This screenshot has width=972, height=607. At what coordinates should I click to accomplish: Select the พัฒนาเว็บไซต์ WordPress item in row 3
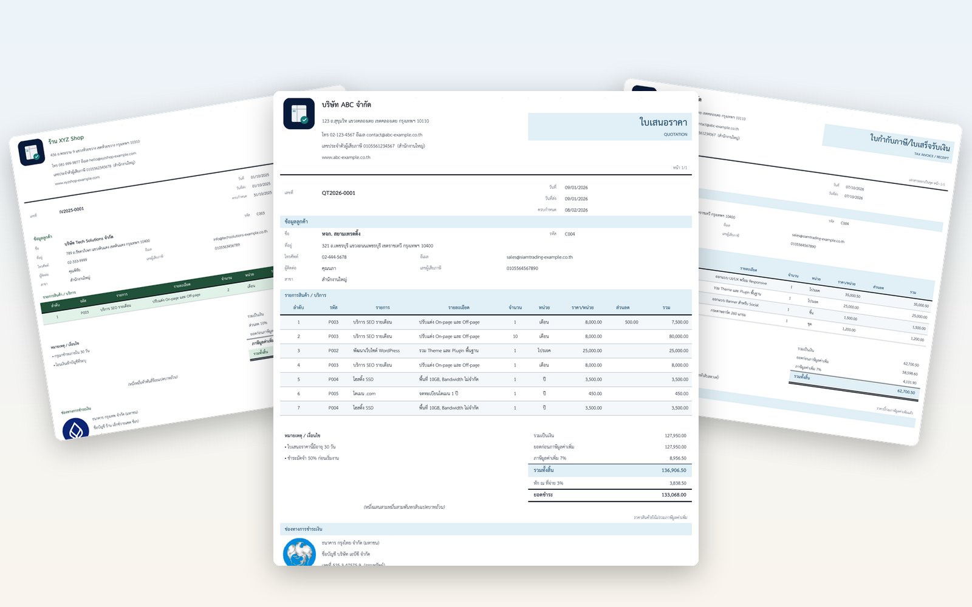click(x=377, y=351)
